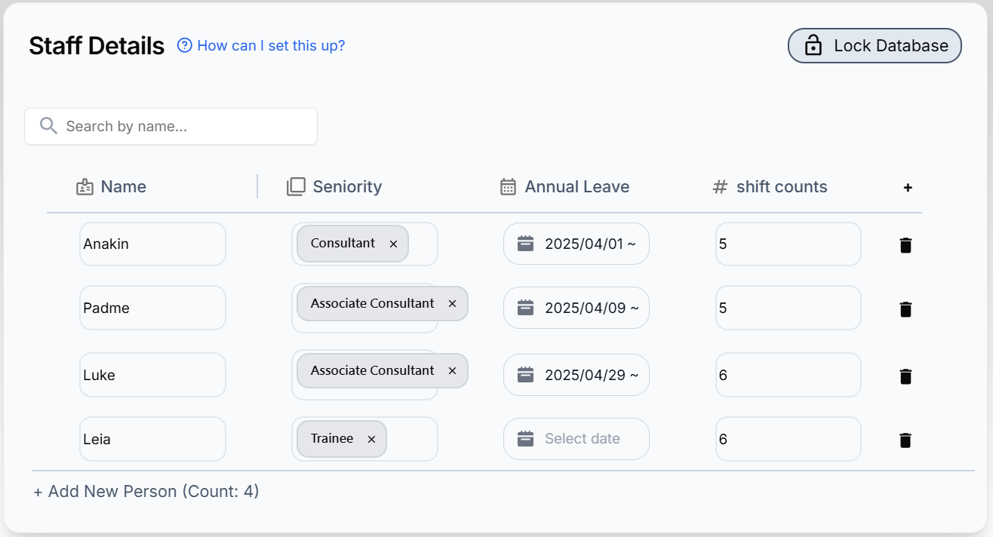The image size is (993, 537).
Task: Remove Trainee tag from Leia
Action: click(x=371, y=439)
